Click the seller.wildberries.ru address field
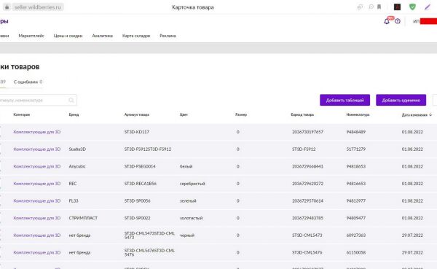 click(x=38, y=7)
